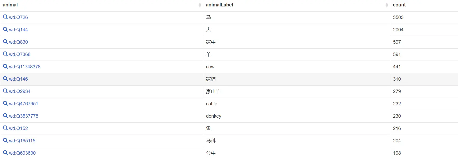Click the magnifier icon beside wd:Q144

pos(5,29)
